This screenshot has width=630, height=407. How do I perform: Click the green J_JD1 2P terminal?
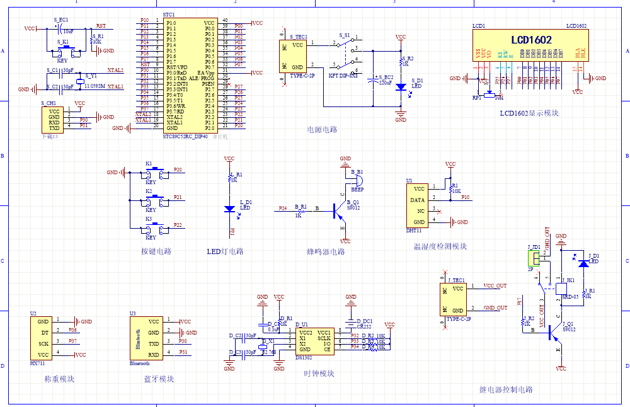(x=534, y=258)
